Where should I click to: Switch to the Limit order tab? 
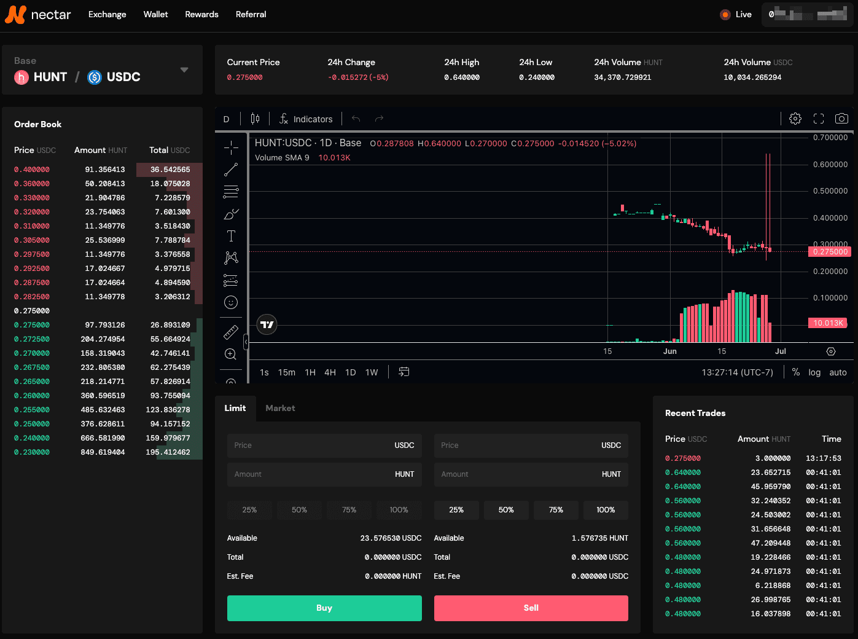(x=235, y=408)
